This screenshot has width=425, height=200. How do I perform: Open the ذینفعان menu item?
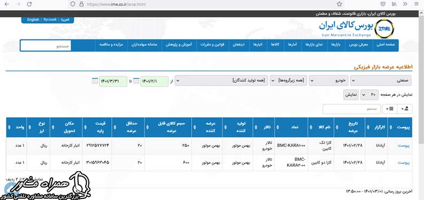(x=239, y=45)
